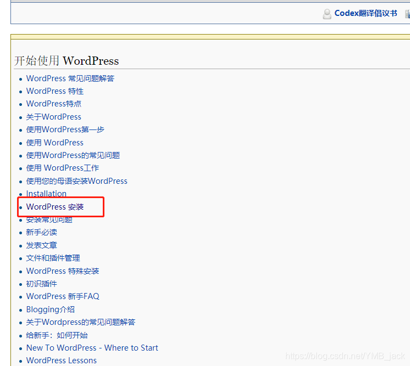Open 使用 WordPress工作 link
This screenshot has width=410, height=366.
pyautogui.click(x=63, y=168)
